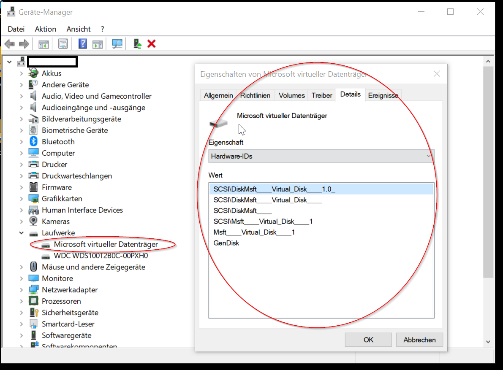
Task: Click the Abbrechen button
Action: [x=419, y=340]
